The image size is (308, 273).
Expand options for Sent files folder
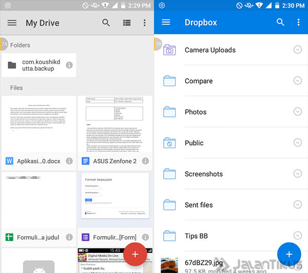298,204
